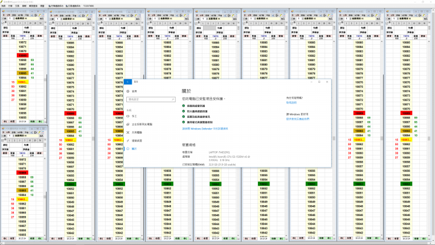Go back using the Settings back arrow

click(127, 82)
